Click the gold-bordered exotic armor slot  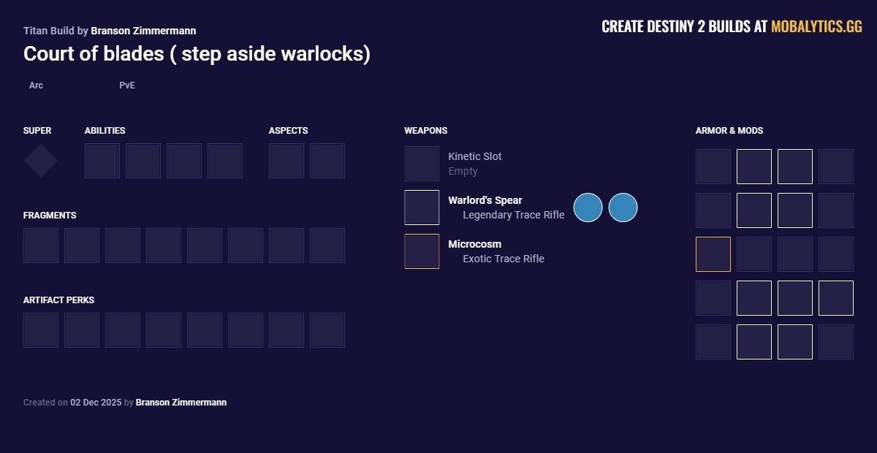click(713, 254)
